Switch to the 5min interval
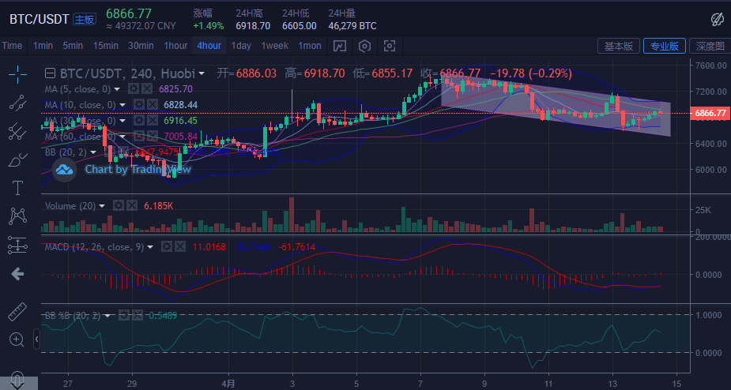The width and height of the screenshot is (731, 390). (73, 46)
